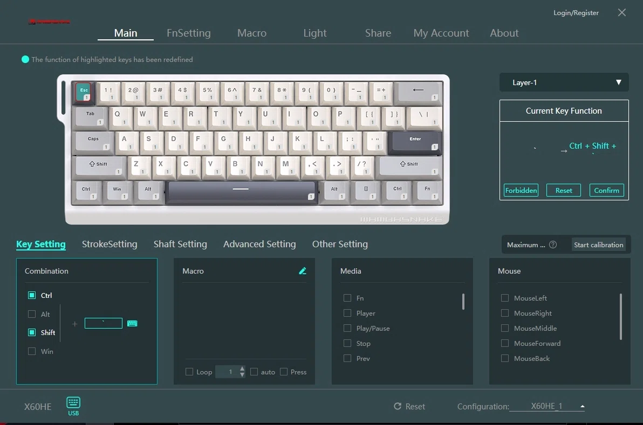Open the top Macro tab

pos(252,33)
